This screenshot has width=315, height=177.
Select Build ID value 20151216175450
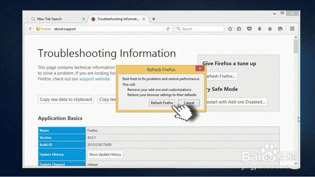pyautogui.click(x=99, y=145)
